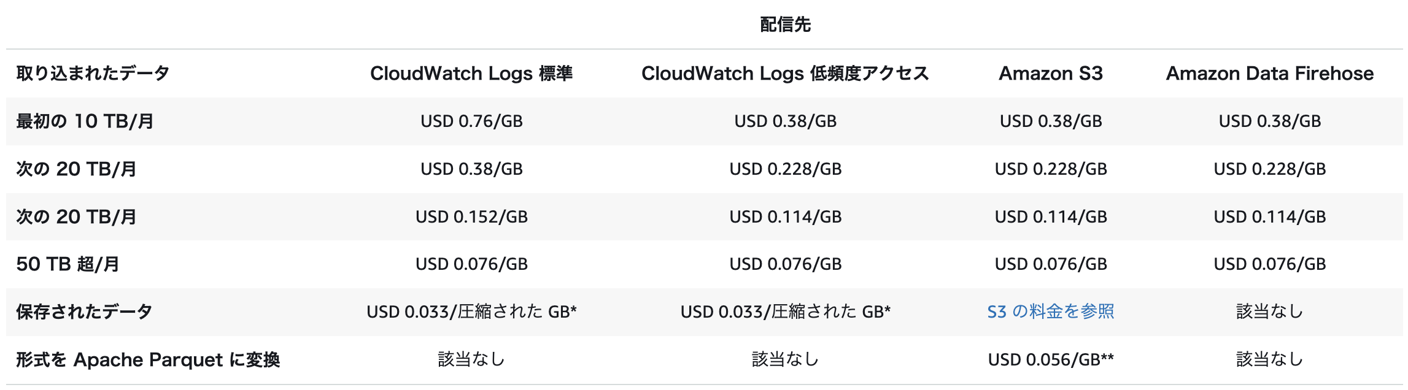Click the Amazon S3 column header
This screenshot has height=390, width=1408.
pos(1051,74)
